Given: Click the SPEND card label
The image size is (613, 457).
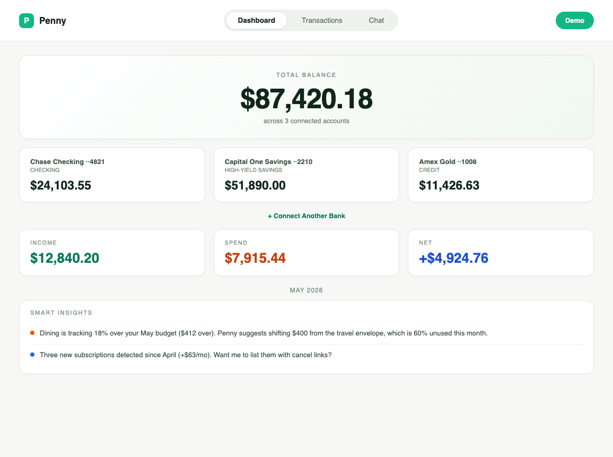Looking at the screenshot, I should tap(236, 243).
